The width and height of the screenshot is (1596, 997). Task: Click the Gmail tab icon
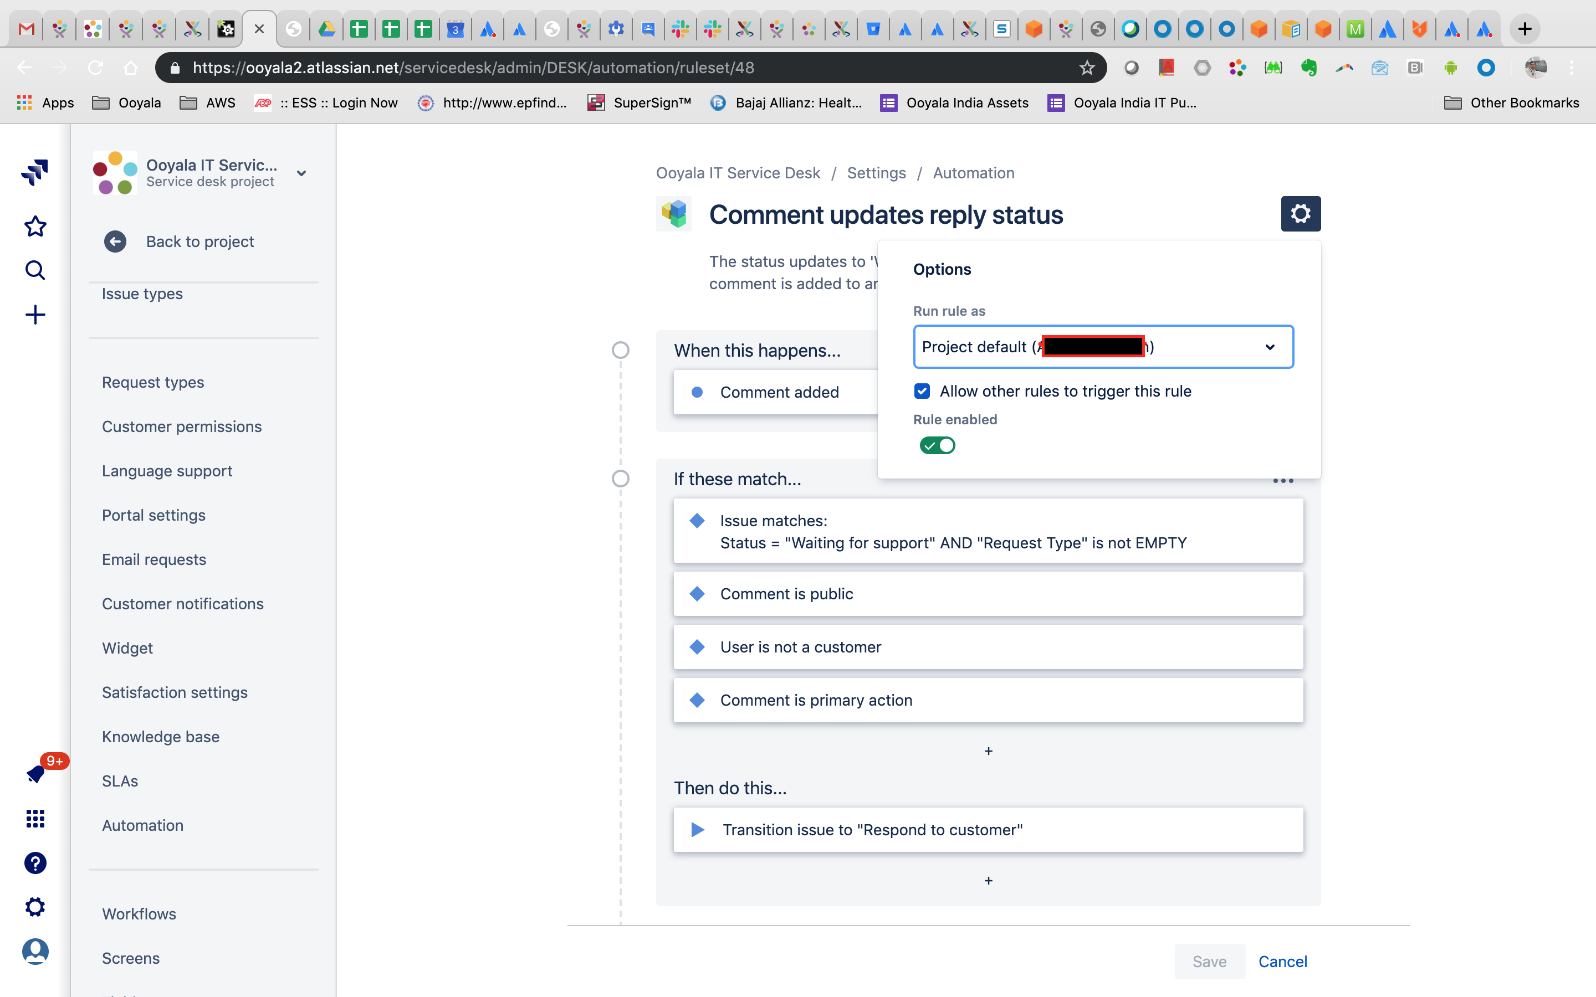[25, 28]
